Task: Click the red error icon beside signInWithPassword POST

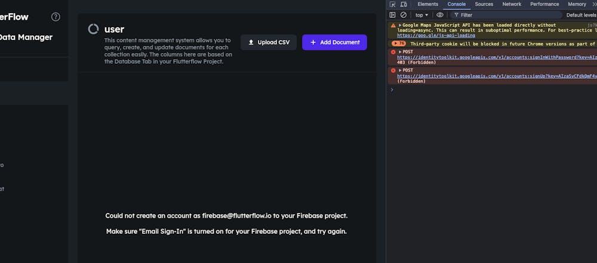Action: pyautogui.click(x=393, y=52)
